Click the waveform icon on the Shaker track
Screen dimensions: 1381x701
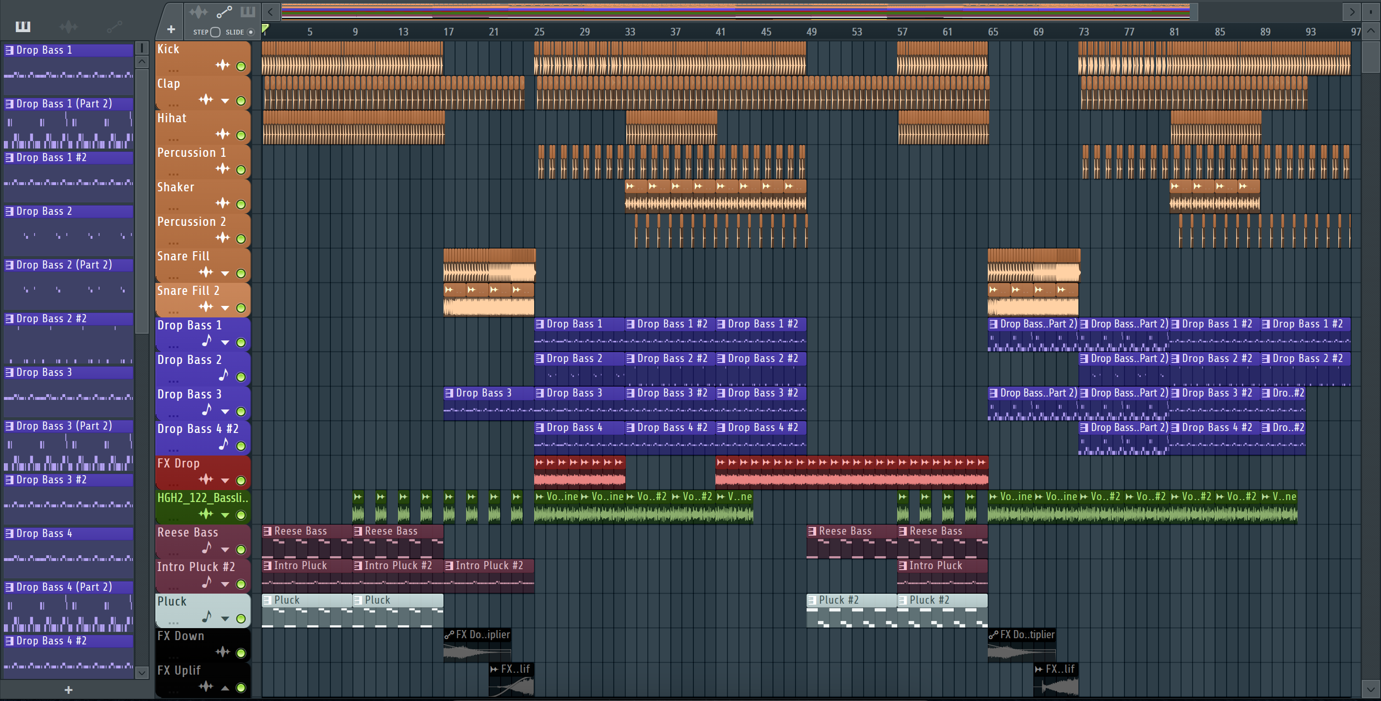(x=222, y=203)
